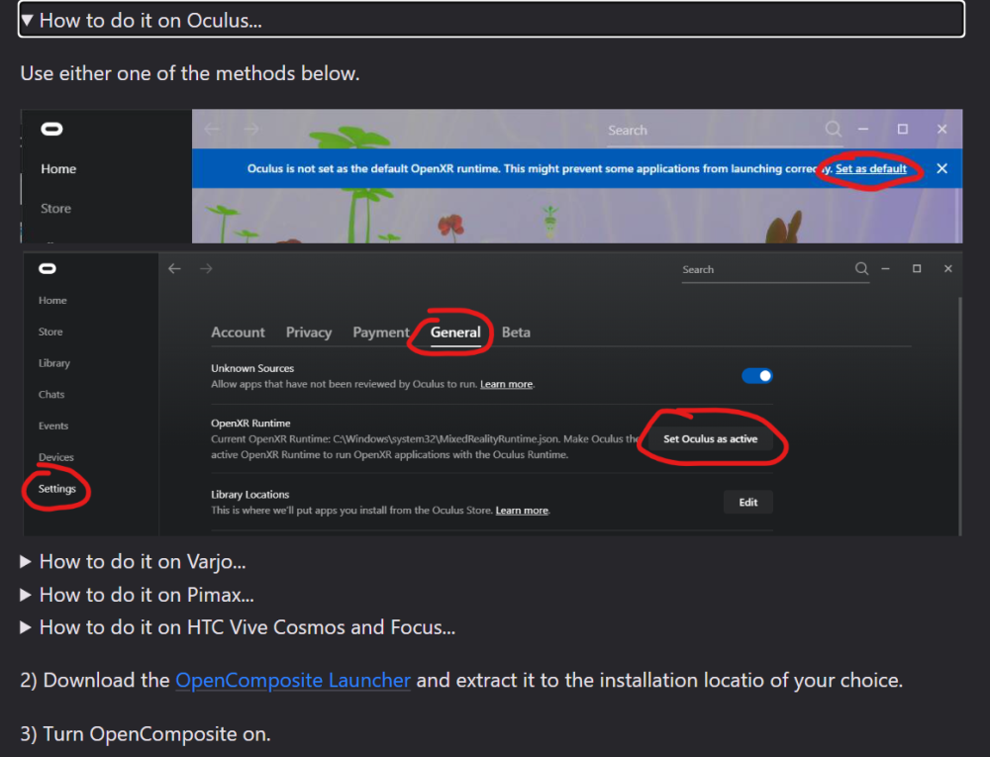
Task: Close the upper Oculus window
Action: click(x=941, y=130)
